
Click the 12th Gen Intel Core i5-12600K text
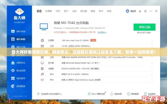75,40
